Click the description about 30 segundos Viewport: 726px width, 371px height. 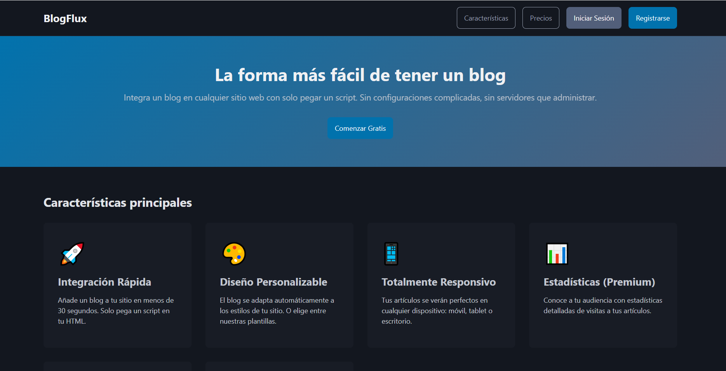116,310
